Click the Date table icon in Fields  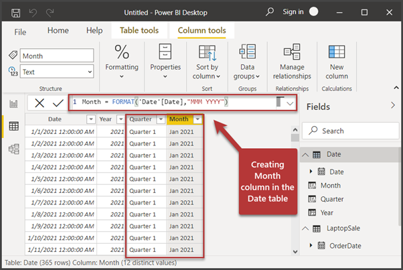[x=317, y=155]
